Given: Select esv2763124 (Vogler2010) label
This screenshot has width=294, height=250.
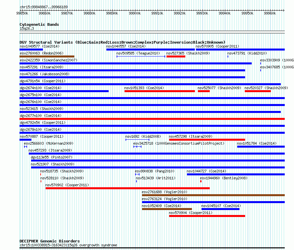Looking at the screenshot, I should point(165,199).
